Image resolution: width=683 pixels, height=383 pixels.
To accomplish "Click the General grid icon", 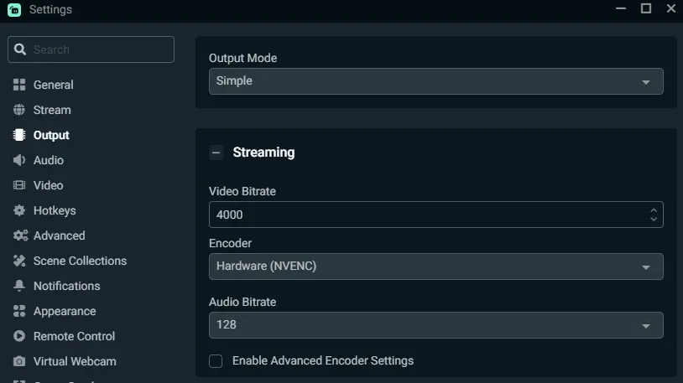I will click(x=19, y=85).
